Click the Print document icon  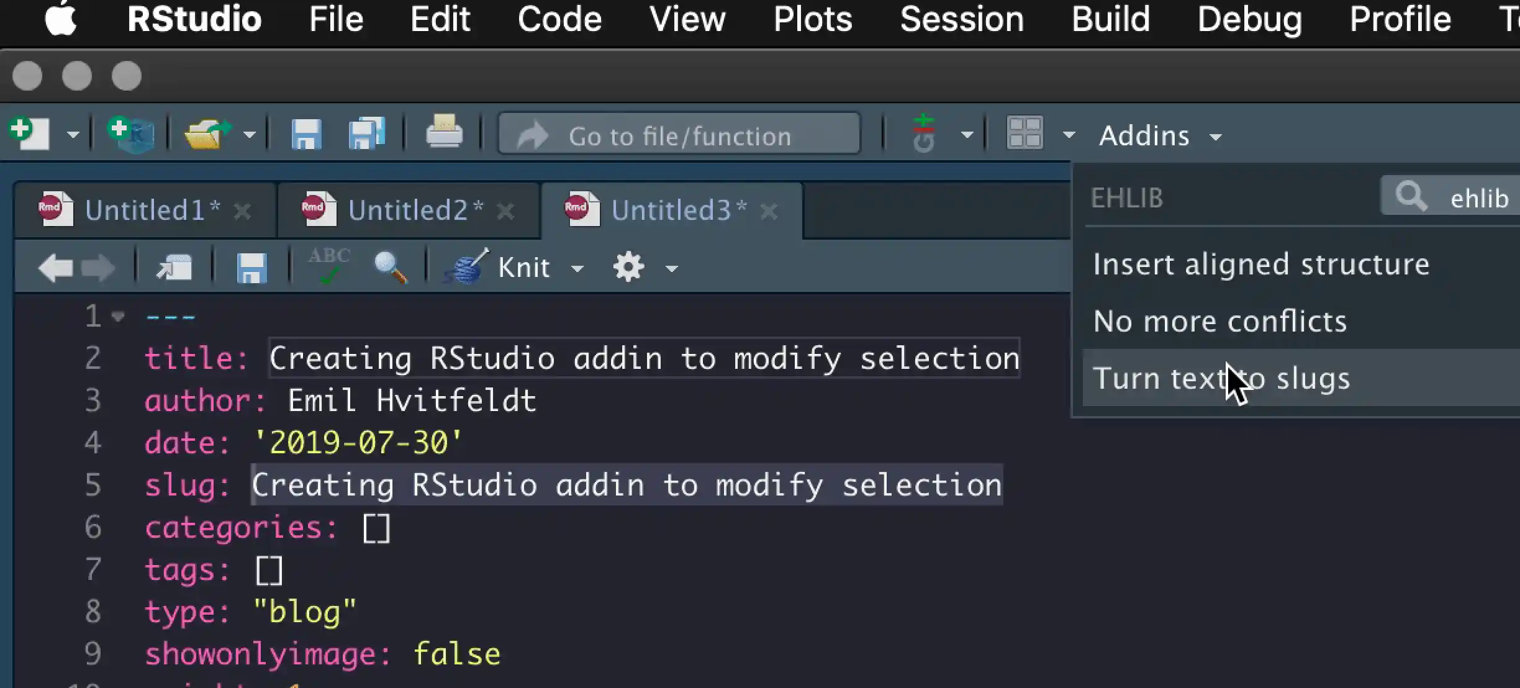(x=444, y=132)
